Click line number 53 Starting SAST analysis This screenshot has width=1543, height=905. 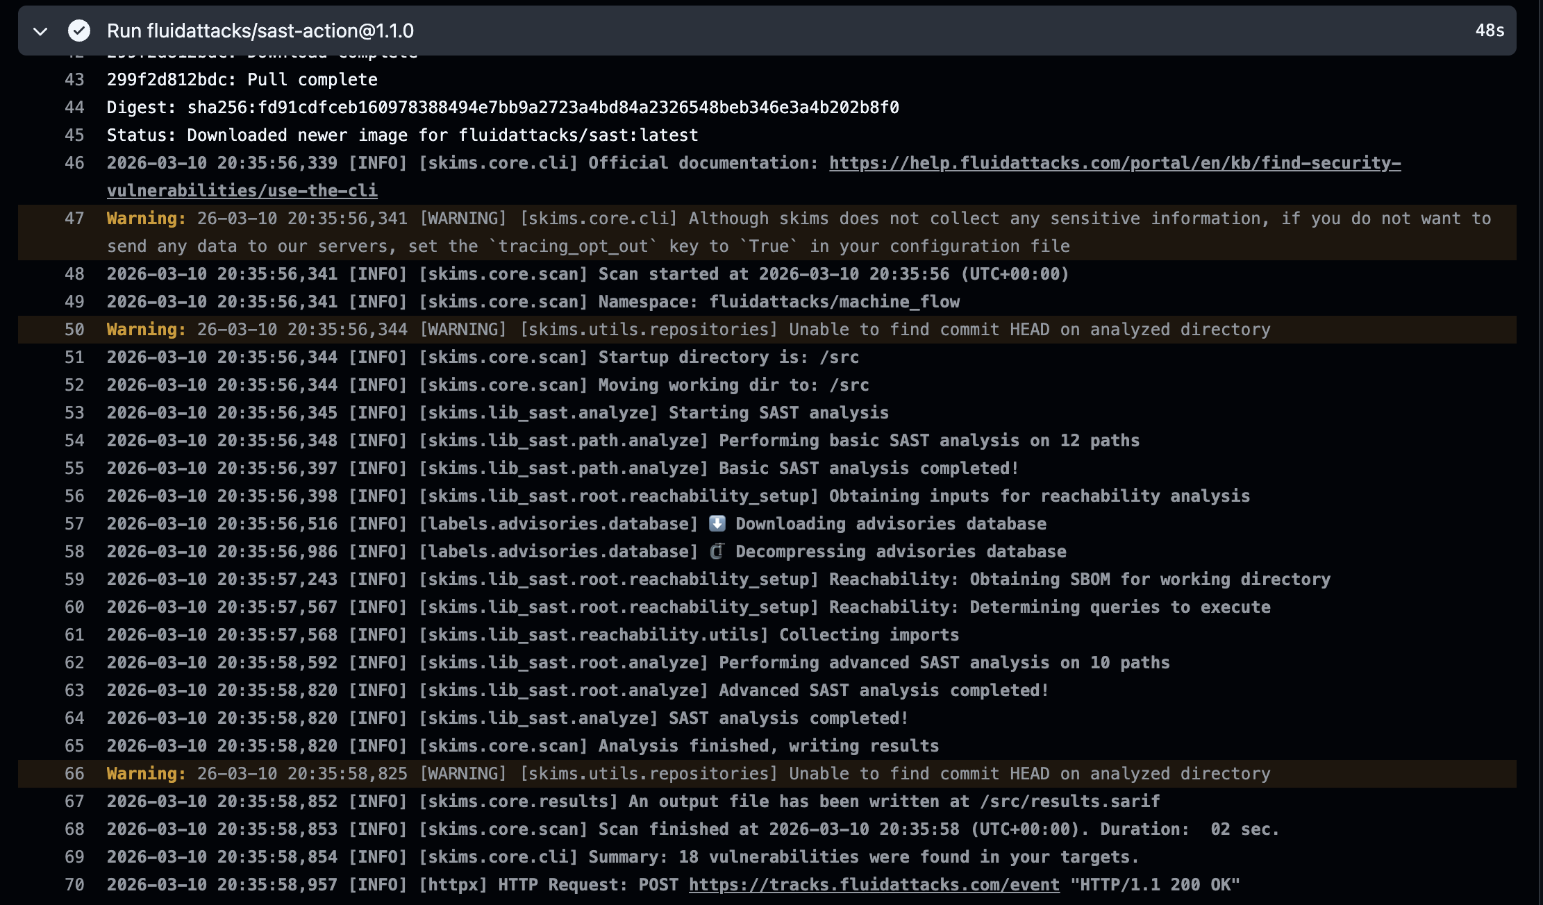pyautogui.click(x=74, y=412)
